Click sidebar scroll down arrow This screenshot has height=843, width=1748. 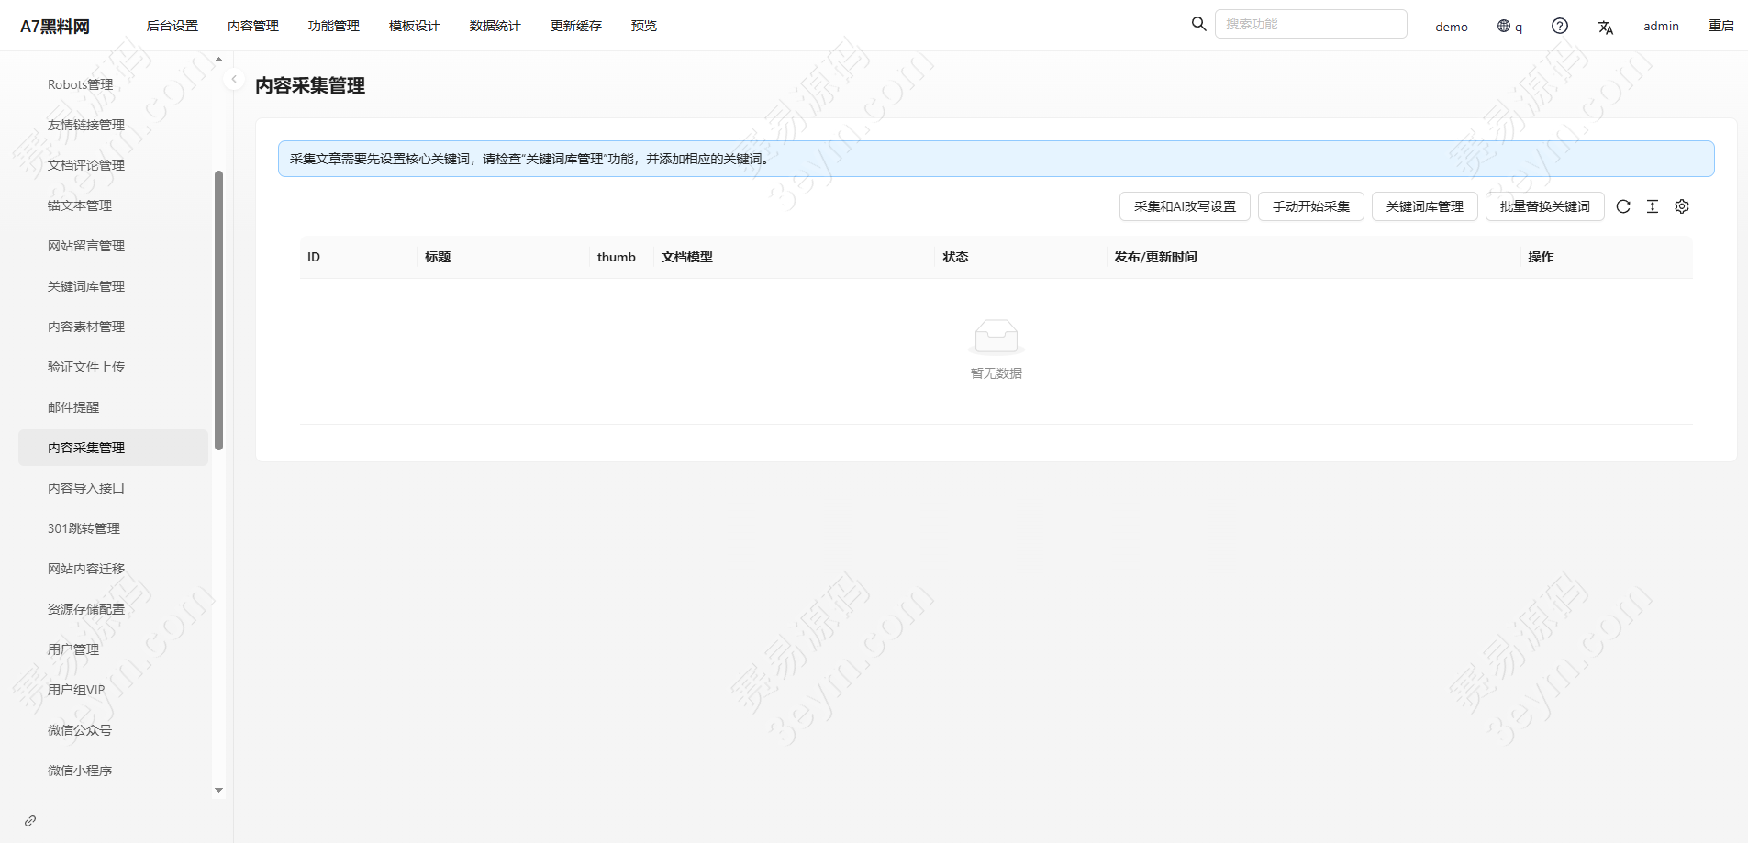click(218, 790)
